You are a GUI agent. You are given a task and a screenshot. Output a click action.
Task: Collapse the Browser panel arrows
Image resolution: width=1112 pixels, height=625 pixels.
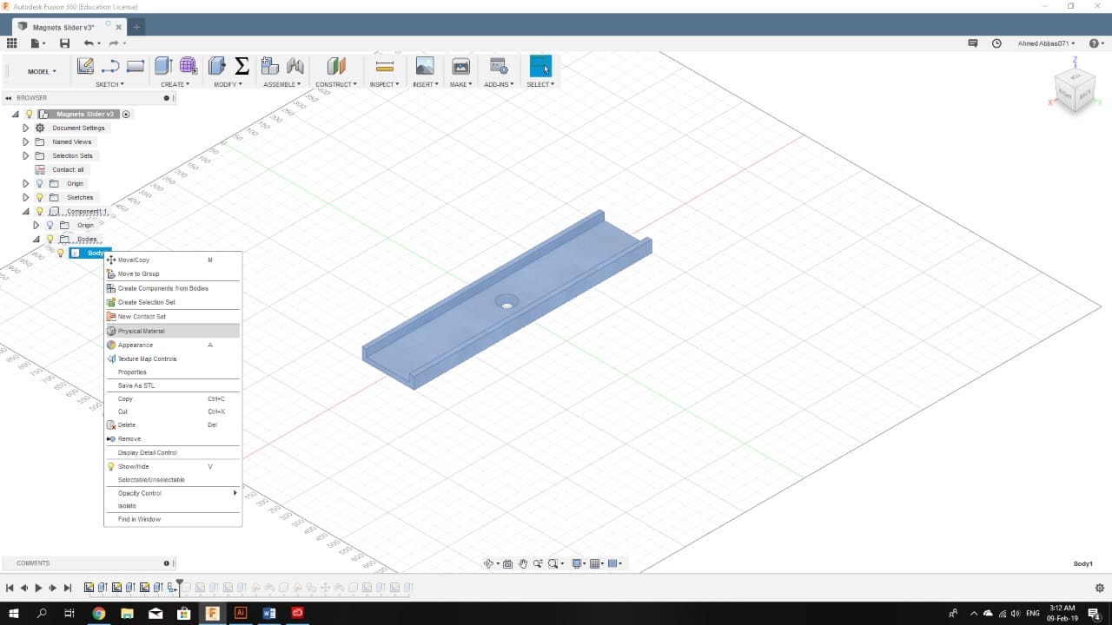(9, 98)
